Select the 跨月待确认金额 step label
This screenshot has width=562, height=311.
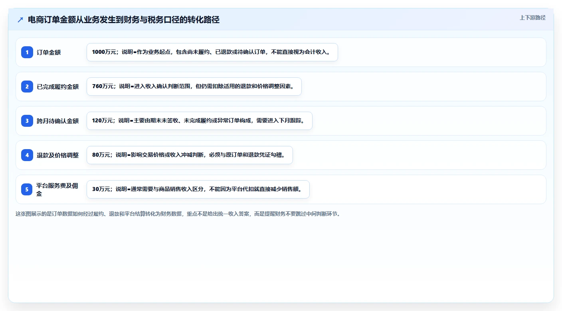pyautogui.click(x=57, y=121)
